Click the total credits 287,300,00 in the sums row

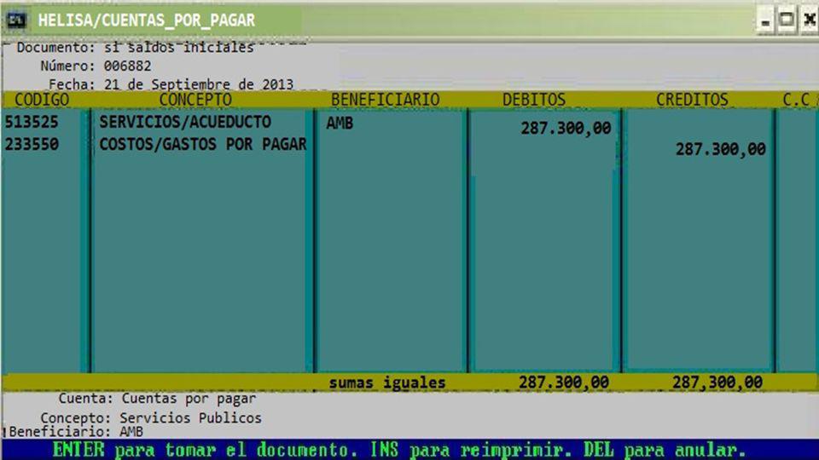click(x=717, y=382)
